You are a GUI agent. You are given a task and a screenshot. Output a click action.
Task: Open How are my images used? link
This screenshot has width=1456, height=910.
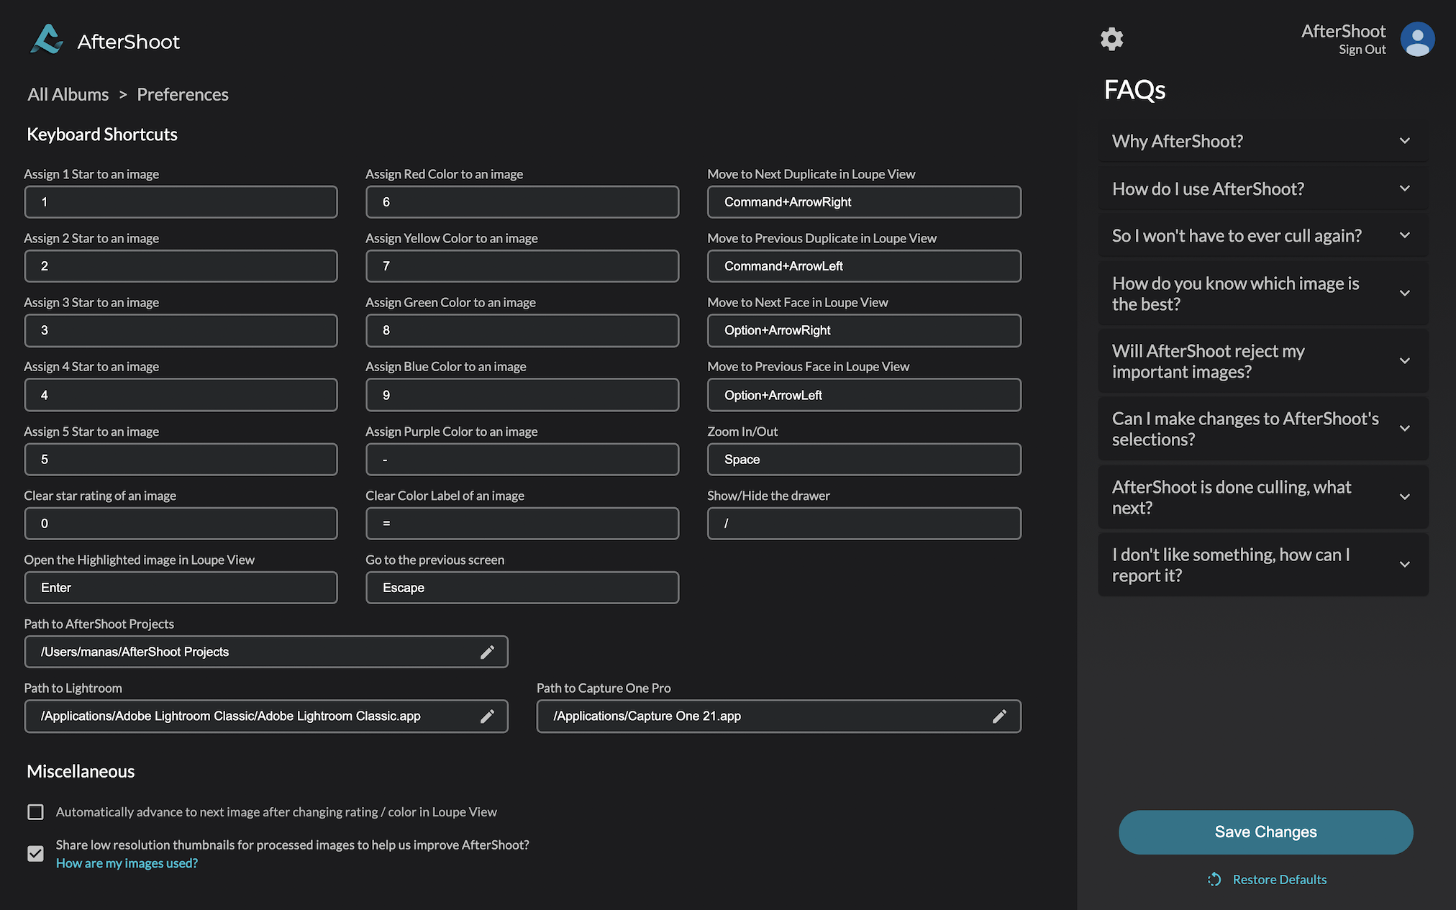pyautogui.click(x=127, y=863)
